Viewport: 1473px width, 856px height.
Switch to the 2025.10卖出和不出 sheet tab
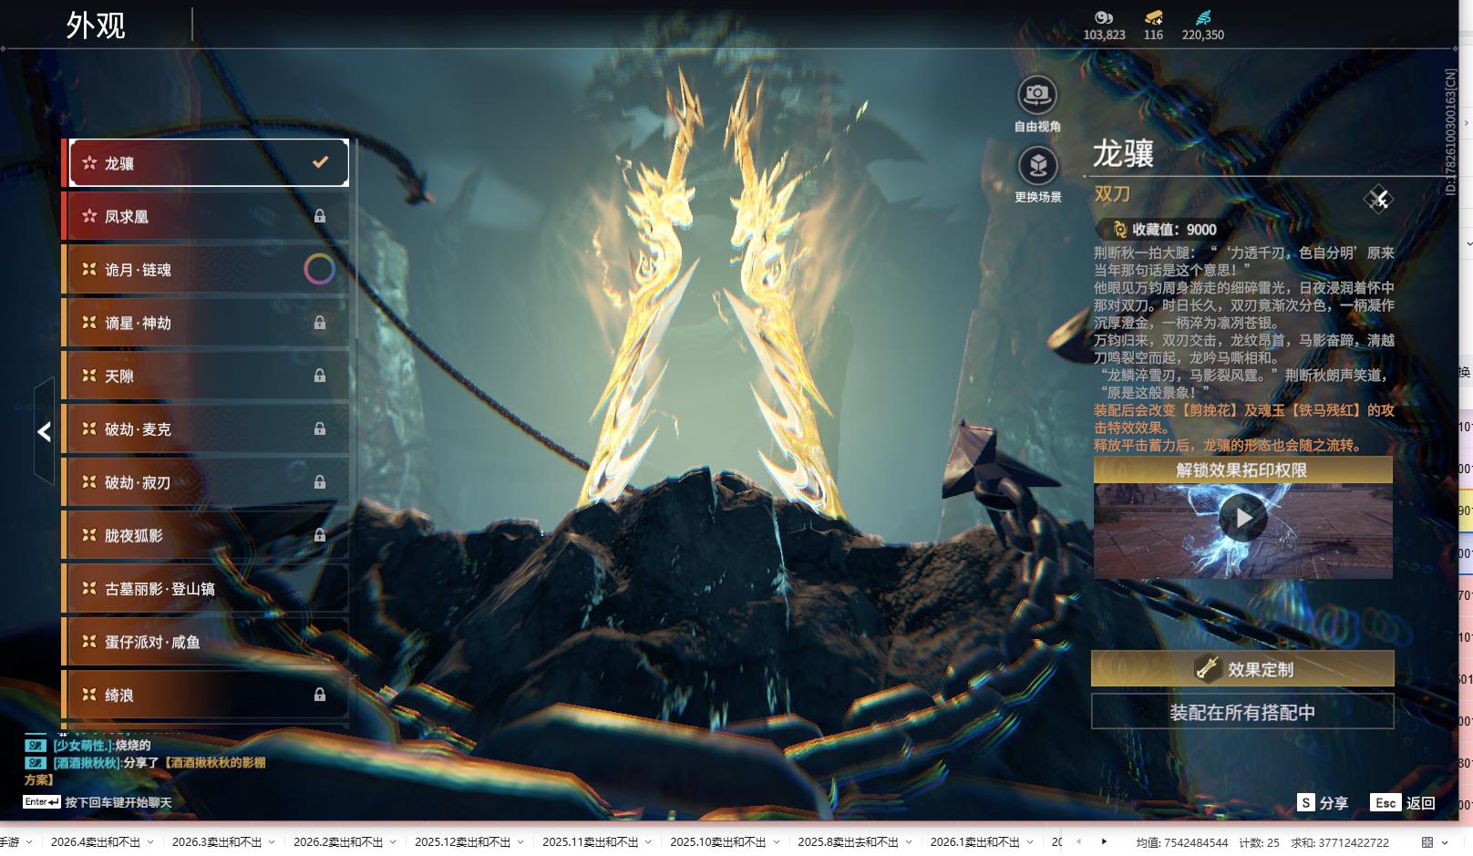717,842
